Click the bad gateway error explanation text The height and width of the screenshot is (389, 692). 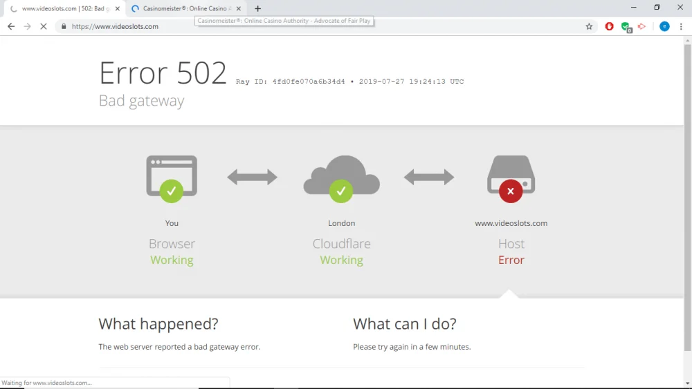tap(179, 347)
